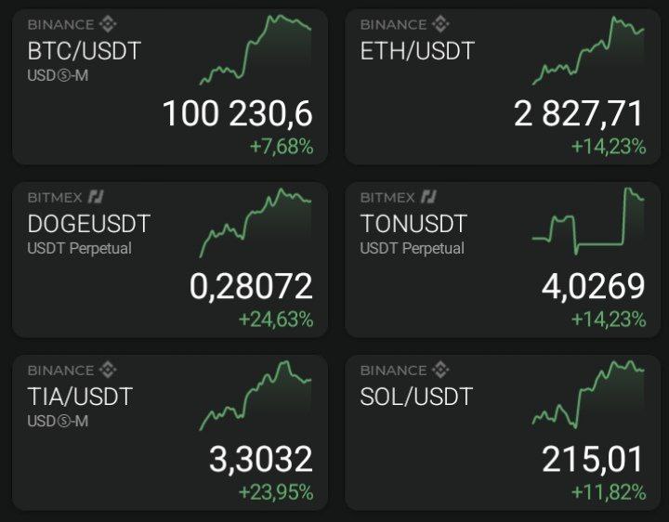Viewport: 669px width, 522px height.
Task: Open the TIA/USDT sparkline chart
Action: [256, 396]
